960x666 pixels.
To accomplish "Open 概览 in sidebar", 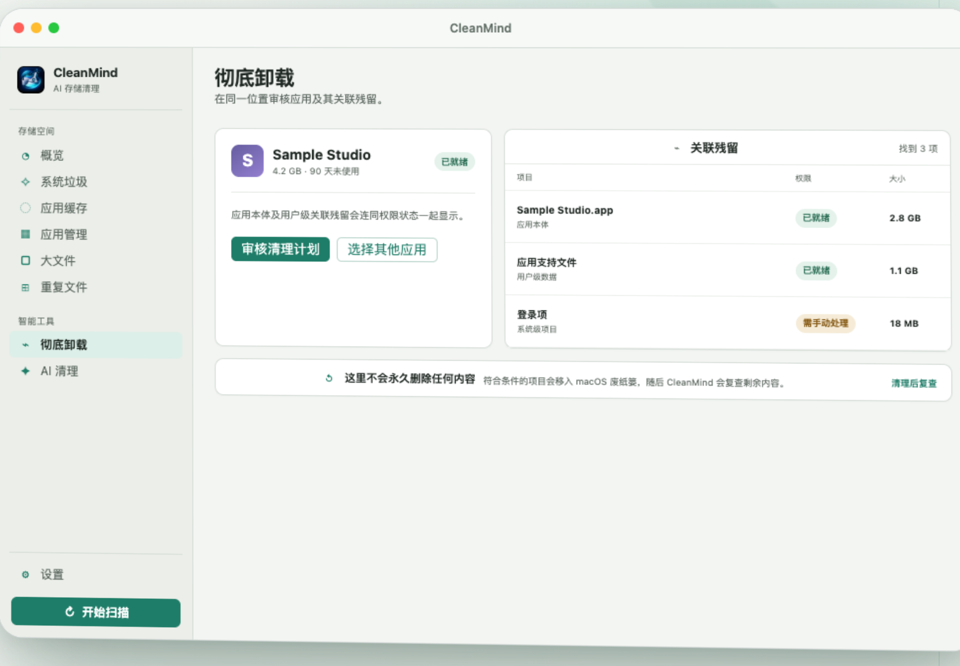I will pos(95,156).
